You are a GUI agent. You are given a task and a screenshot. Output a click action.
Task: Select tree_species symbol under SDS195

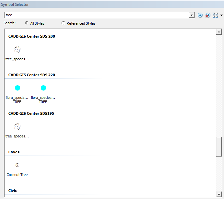(17, 126)
